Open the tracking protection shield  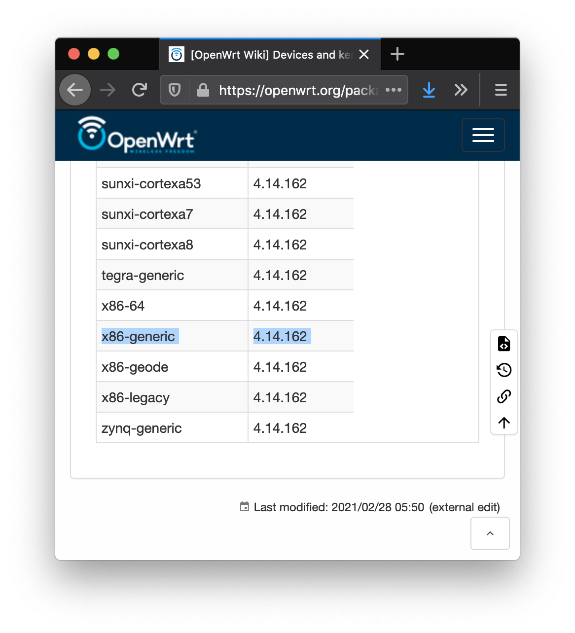click(175, 90)
